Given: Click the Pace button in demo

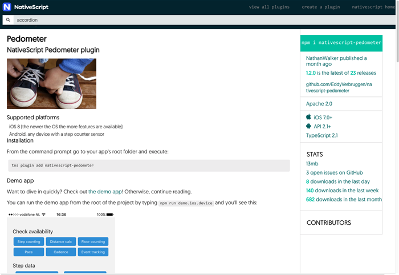Looking at the screenshot, I should point(28,252).
